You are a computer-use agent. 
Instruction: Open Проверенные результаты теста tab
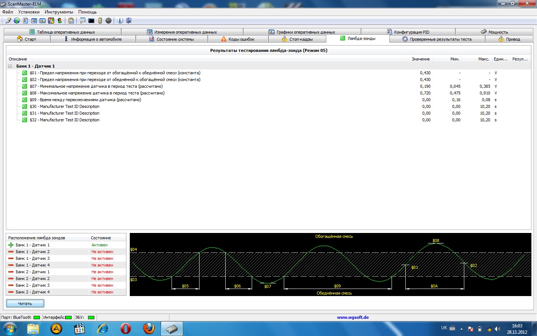coord(437,39)
